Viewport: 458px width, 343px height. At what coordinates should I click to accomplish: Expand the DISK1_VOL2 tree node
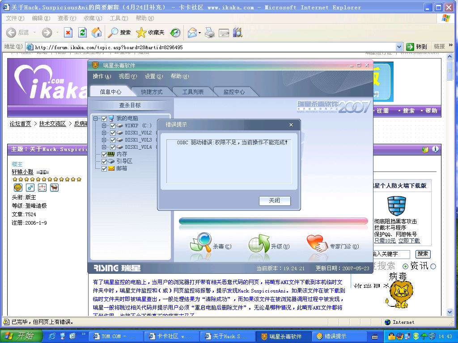pyautogui.click(x=104, y=133)
